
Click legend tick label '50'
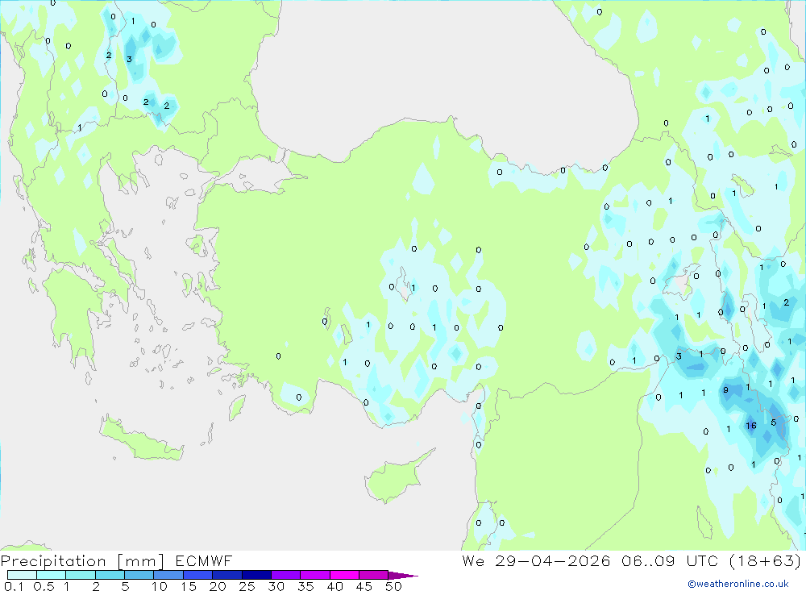(x=394, y=586)
